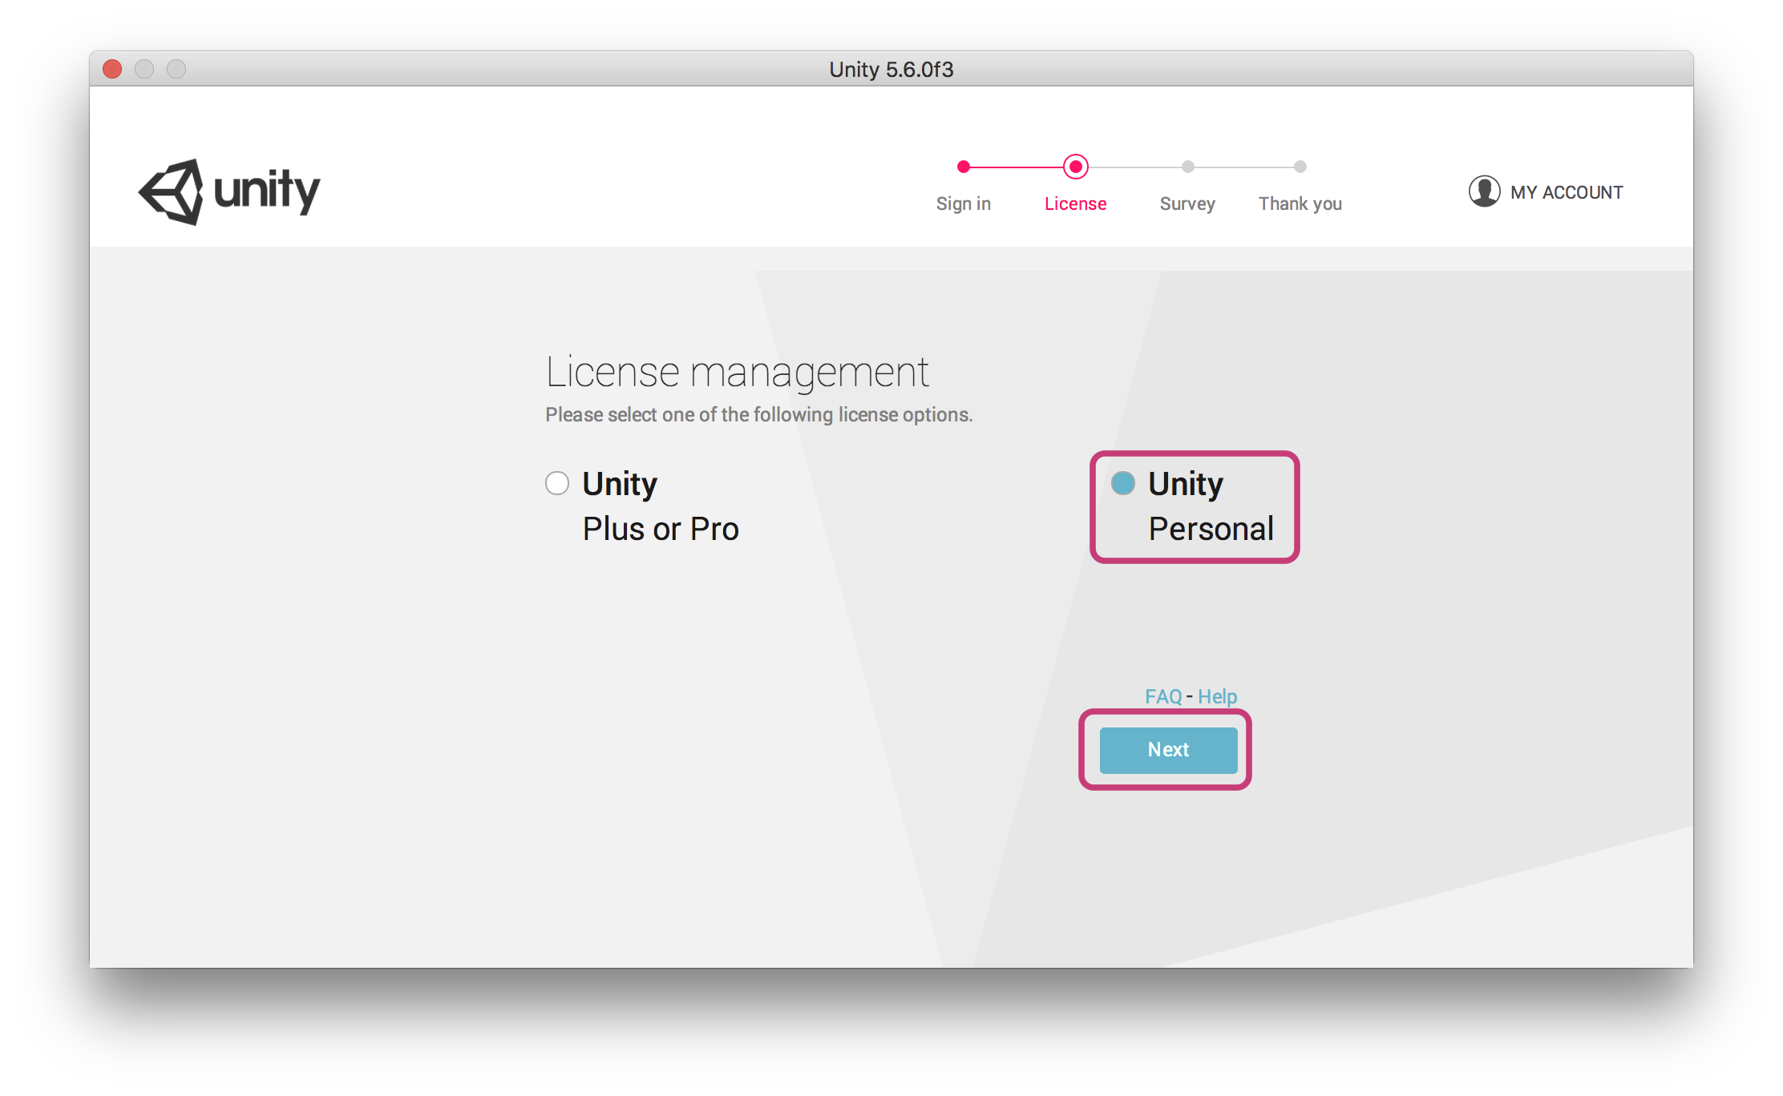Image resolution: width=1783 pixels, height=1096 pixels.
Task: Open the account avatar icon
Action: (1484, 191)
